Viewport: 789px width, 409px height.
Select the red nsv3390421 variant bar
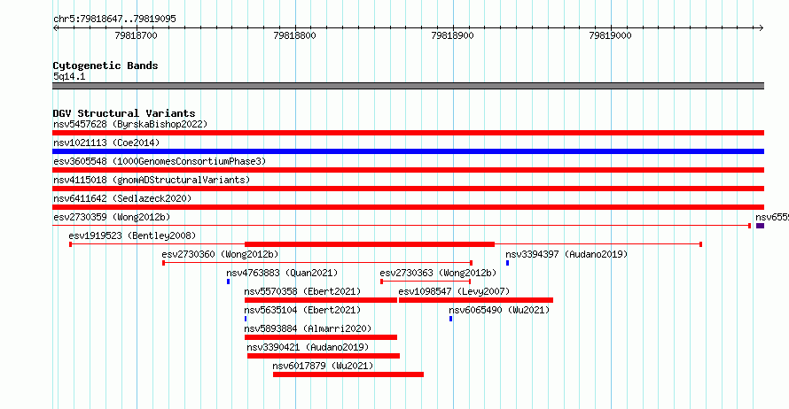324,356
